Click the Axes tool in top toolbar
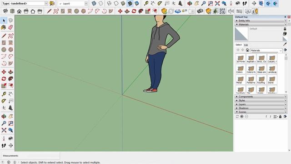Screen dimensions: 291x164 (174, 3)
